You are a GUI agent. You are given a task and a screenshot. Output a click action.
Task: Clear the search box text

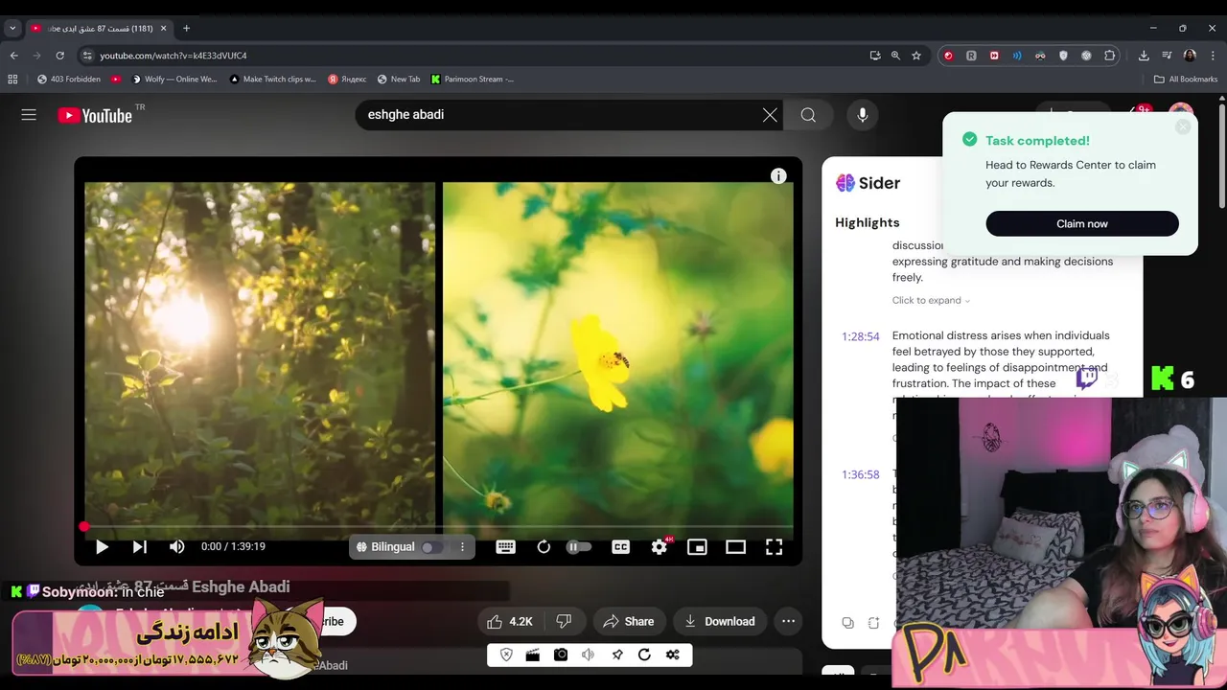pyautogui.click(x=770, y=115)
